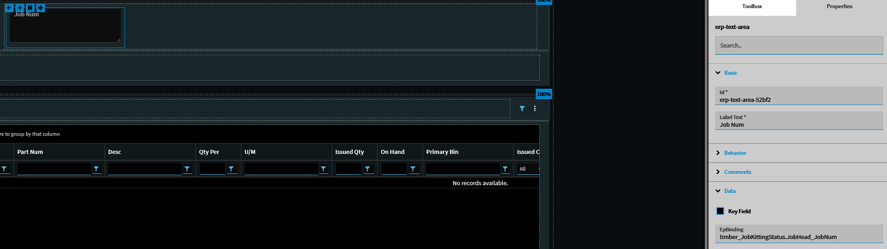Click the Part Num filter text box
The height and width of the screenshot is (249, 887).
(x=54, y=169)
